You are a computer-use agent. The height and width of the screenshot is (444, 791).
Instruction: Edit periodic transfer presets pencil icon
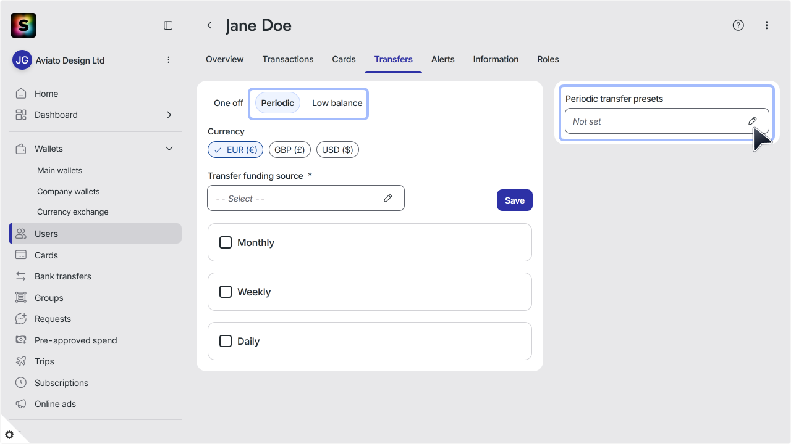coord(753,121)
